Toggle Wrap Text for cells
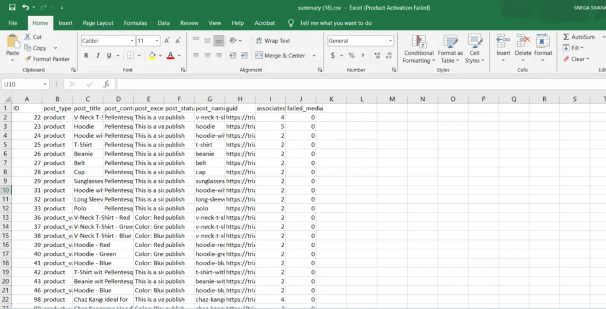The image size is (606, 309). click(273, 41)
